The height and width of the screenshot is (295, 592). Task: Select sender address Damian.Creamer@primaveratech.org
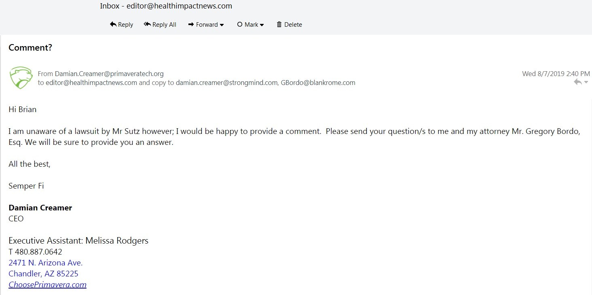[x=109, y=74]
